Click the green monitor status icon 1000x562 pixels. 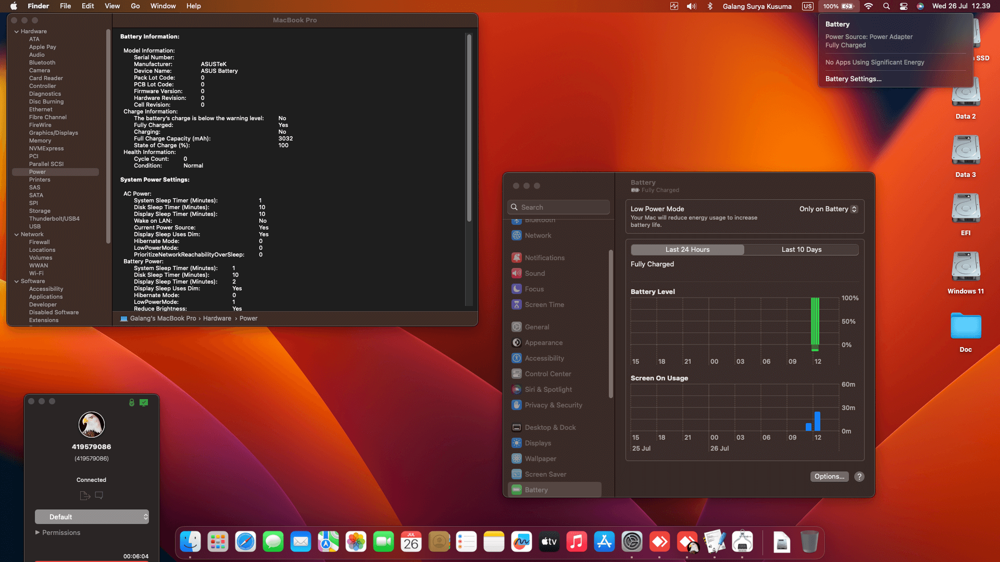tap(144, 402)
